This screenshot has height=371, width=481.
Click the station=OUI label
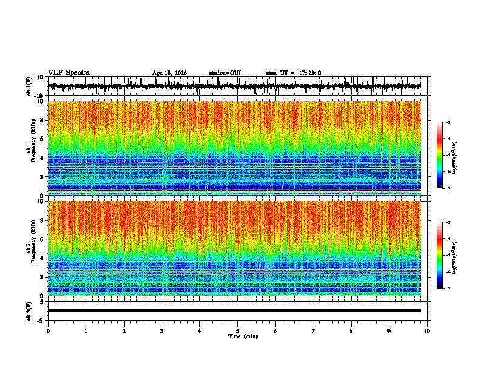tap(225, 73)
